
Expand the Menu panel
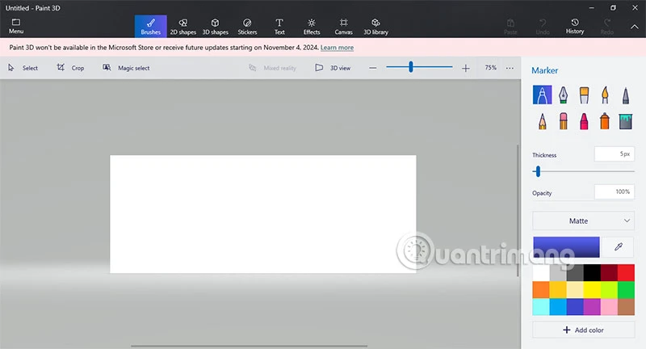pos(16,26)
